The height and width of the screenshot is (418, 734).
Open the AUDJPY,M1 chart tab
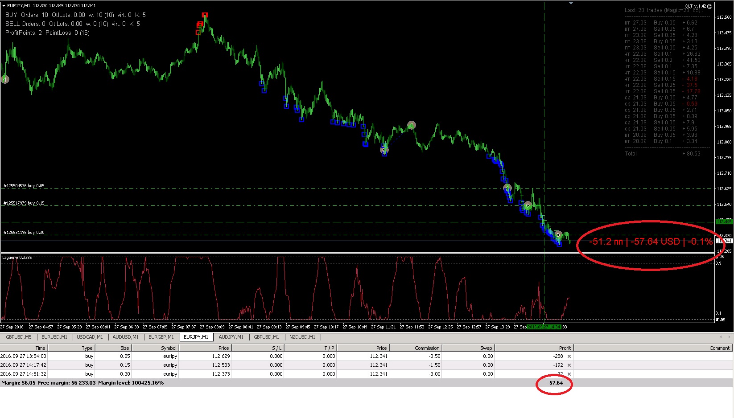pos(231,337)
